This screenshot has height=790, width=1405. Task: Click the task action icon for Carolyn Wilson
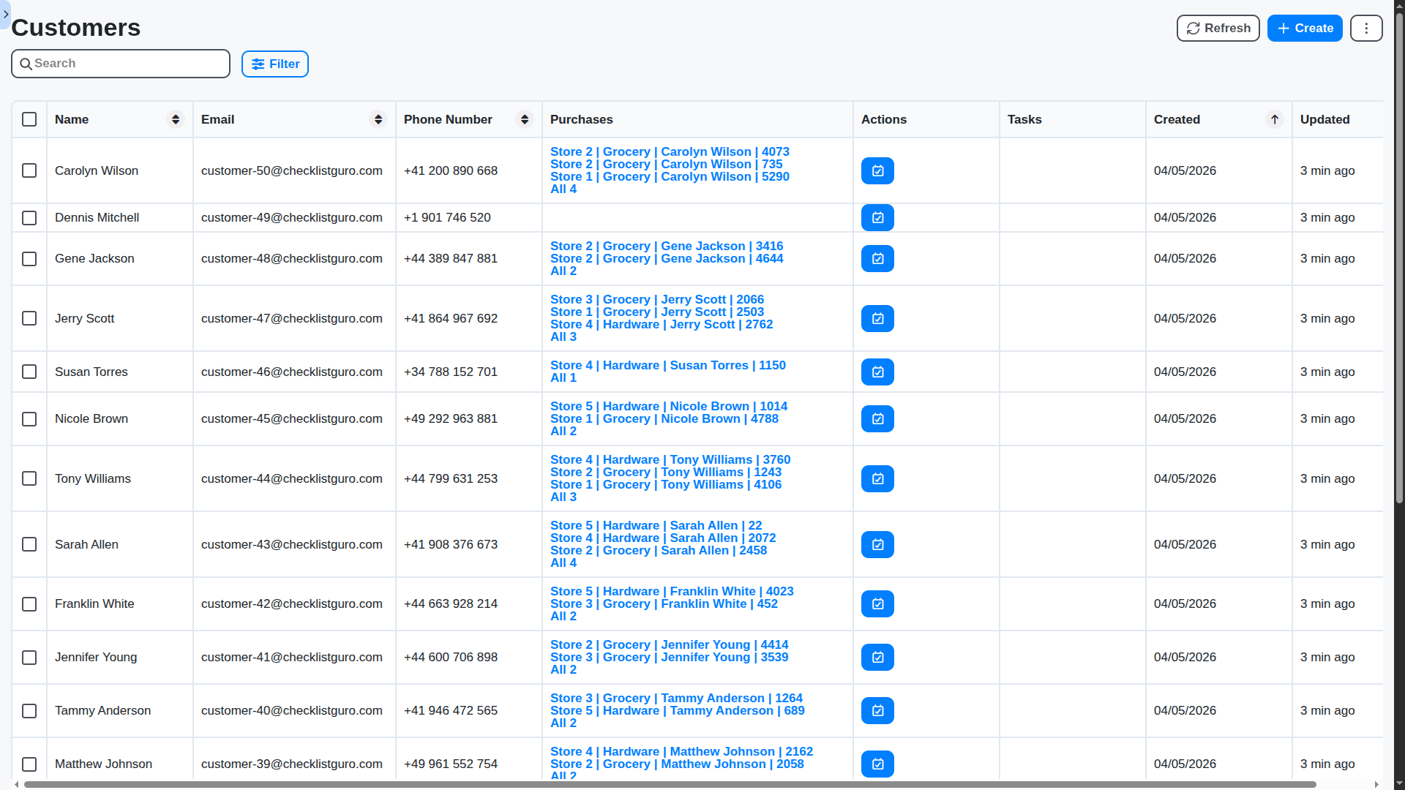click(x=877, y=170)
